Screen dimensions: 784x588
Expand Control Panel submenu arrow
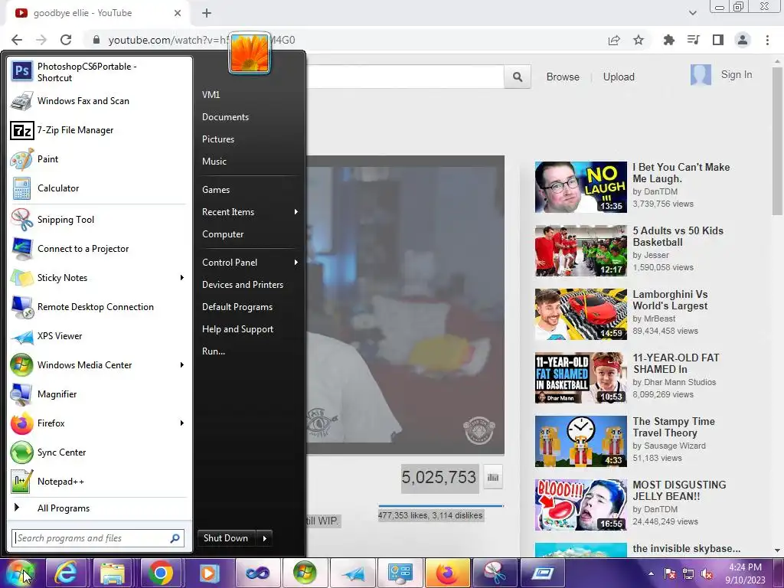tap(296, 263)
